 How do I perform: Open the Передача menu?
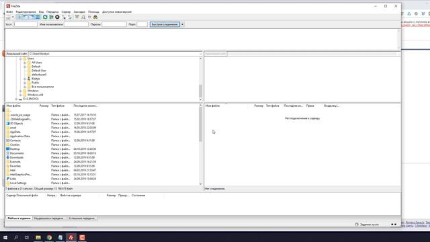(52, 12)
